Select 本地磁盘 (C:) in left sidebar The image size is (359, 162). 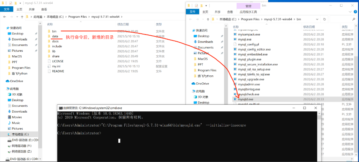tap(20, 135)
